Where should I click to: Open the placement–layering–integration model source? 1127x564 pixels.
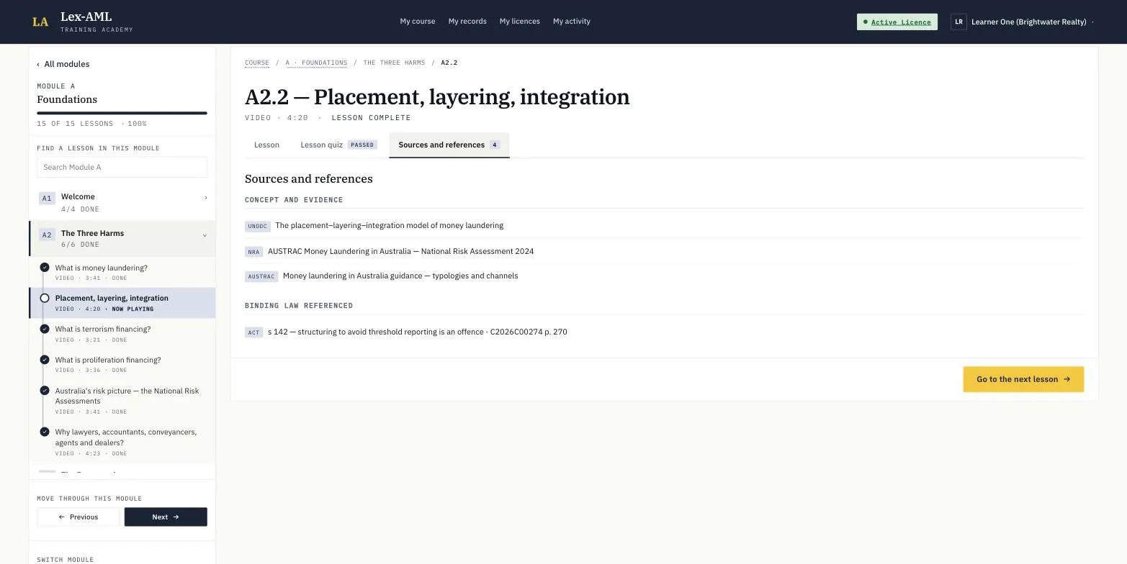389,225
